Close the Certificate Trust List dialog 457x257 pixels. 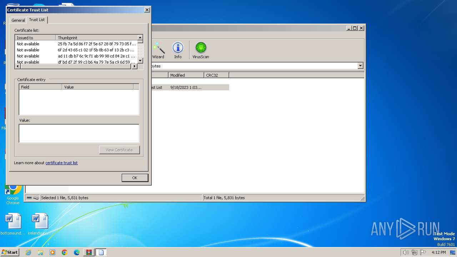(x=147, y=10)
